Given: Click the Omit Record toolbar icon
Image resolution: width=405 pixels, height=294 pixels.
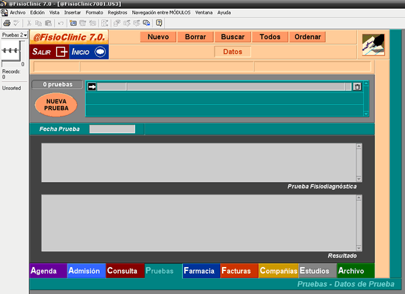Looking at the screenshot, I should click(x=127, y=23).
